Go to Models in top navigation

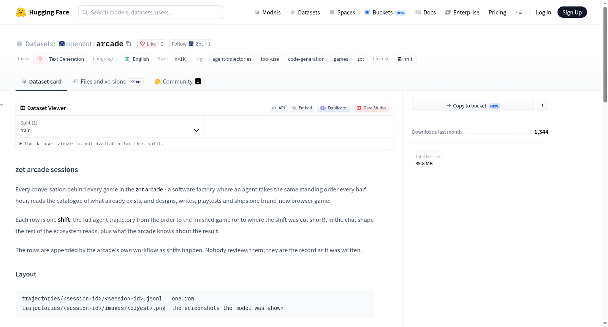(268, 12)
